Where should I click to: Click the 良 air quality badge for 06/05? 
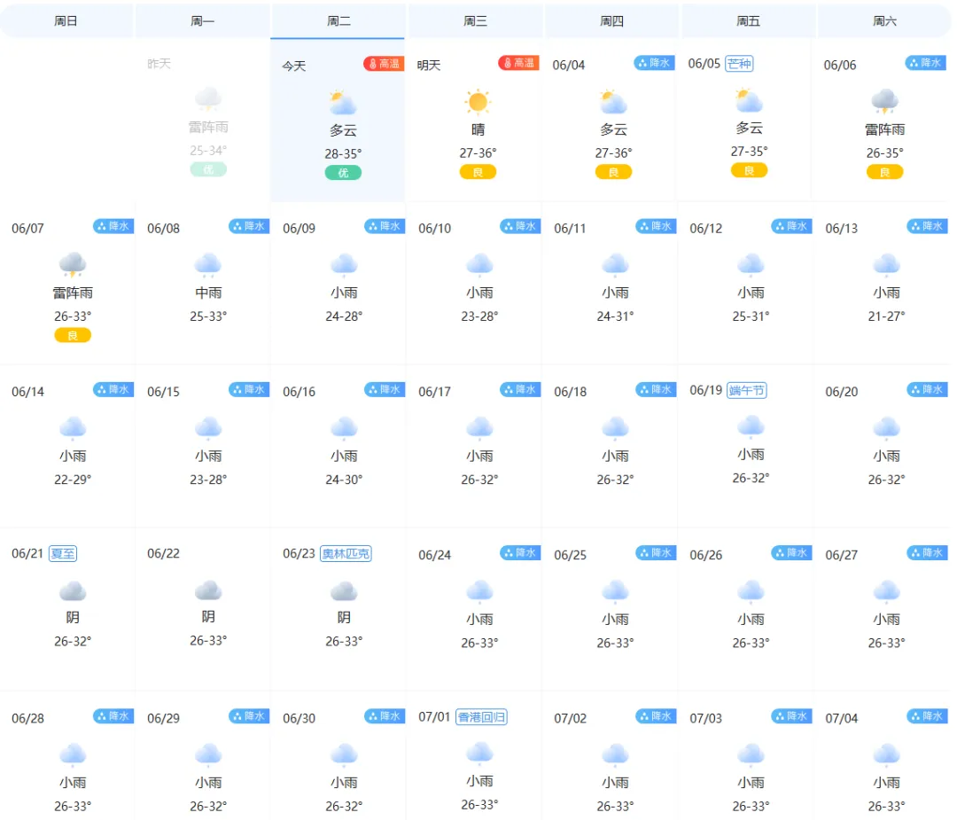749,170
